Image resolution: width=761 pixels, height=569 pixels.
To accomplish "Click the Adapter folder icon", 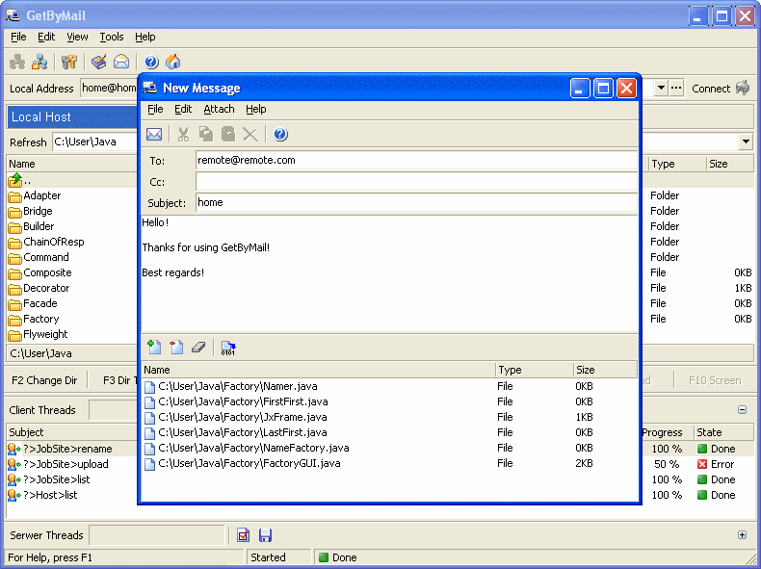I will [15, 196].
